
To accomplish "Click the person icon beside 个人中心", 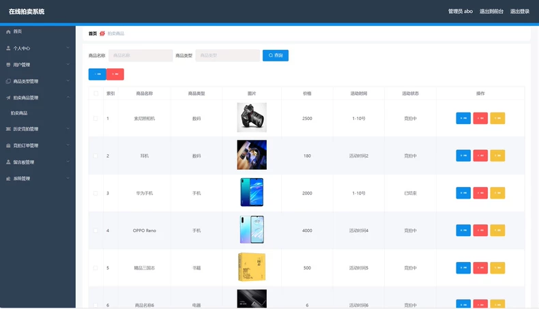I will 8,48.
